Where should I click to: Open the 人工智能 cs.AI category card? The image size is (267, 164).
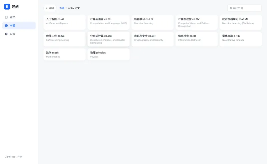[x=64, y=22]
